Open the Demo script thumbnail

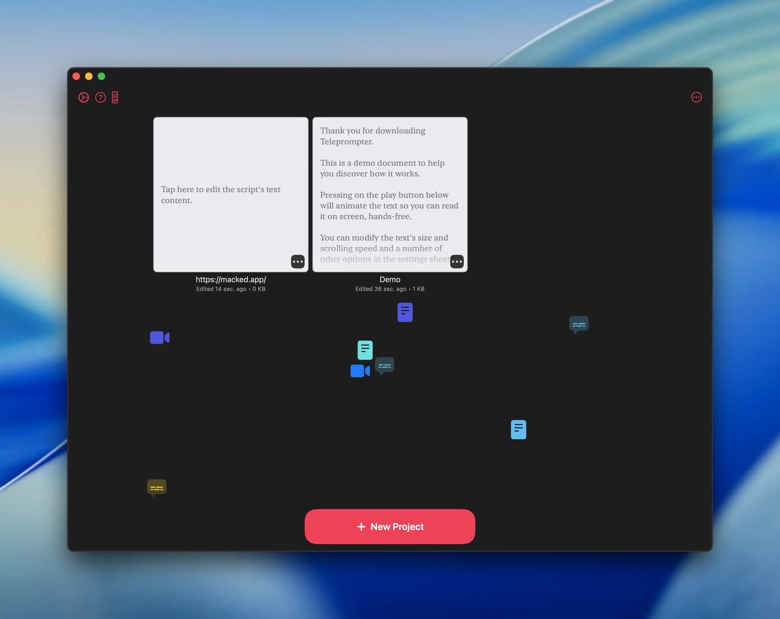(390, 194)
